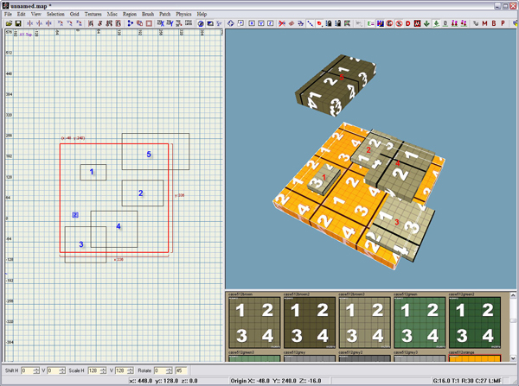
Task: Click brush rectangle labeled 1 in the 2D grid view
Action: [93, 172]
